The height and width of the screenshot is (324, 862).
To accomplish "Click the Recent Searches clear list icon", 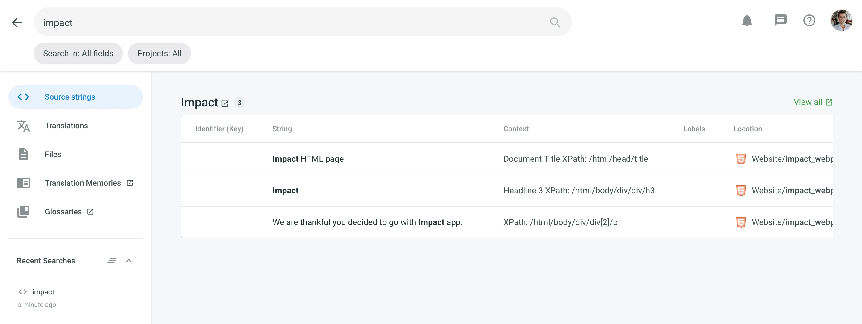I will point(112,261).
